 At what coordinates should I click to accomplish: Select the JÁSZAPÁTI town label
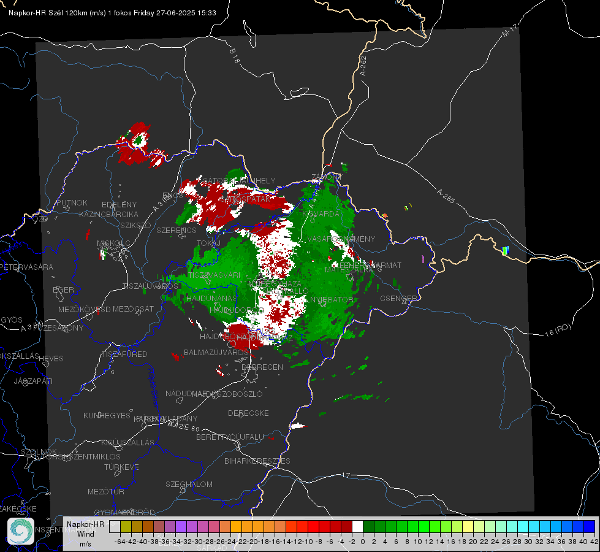click(x=33, y=381)
